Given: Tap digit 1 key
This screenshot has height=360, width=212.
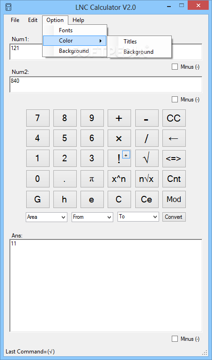Looking at the screenshot, I should tap(38, 158).
